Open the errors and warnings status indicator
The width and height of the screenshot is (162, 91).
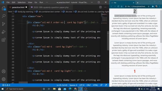click(x=6, y=85)
